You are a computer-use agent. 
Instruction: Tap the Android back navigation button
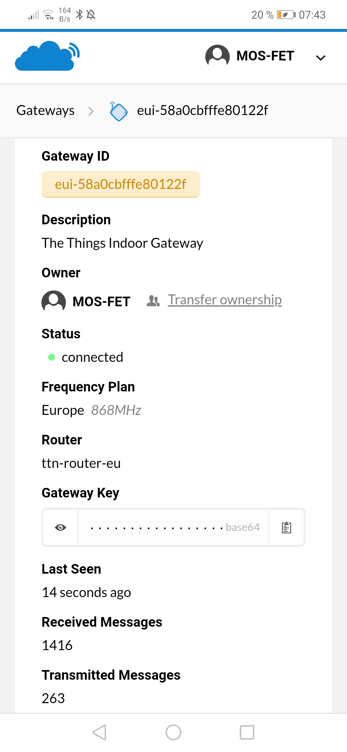tap(99, 732)
